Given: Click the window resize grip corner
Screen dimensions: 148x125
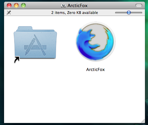Looking at the screenshot, I should (x=143, y=121).
